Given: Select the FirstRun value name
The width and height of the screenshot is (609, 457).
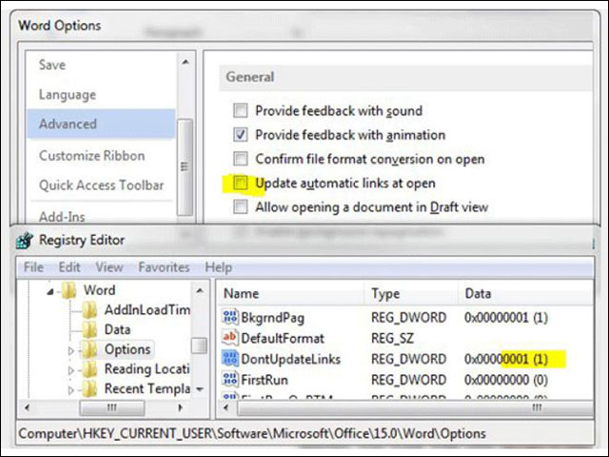Looking at the screenshot, I should 265,379.
